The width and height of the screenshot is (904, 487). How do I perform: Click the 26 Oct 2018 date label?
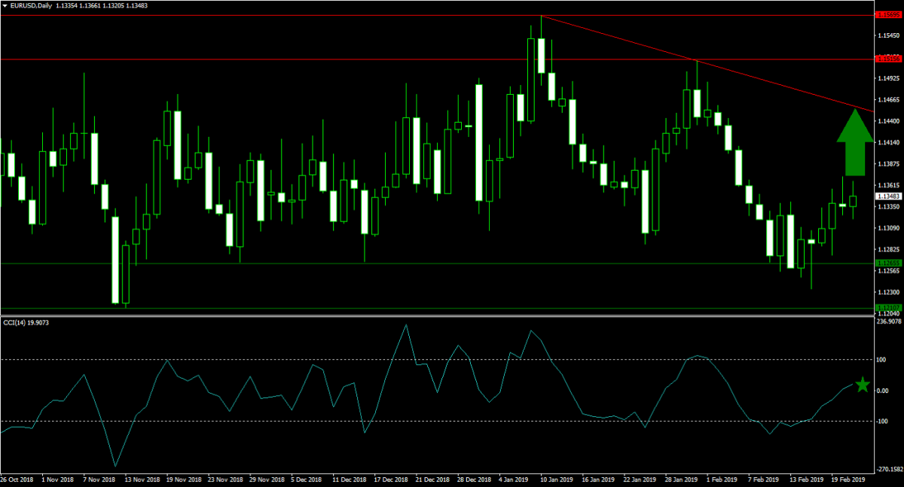(16, 479)
